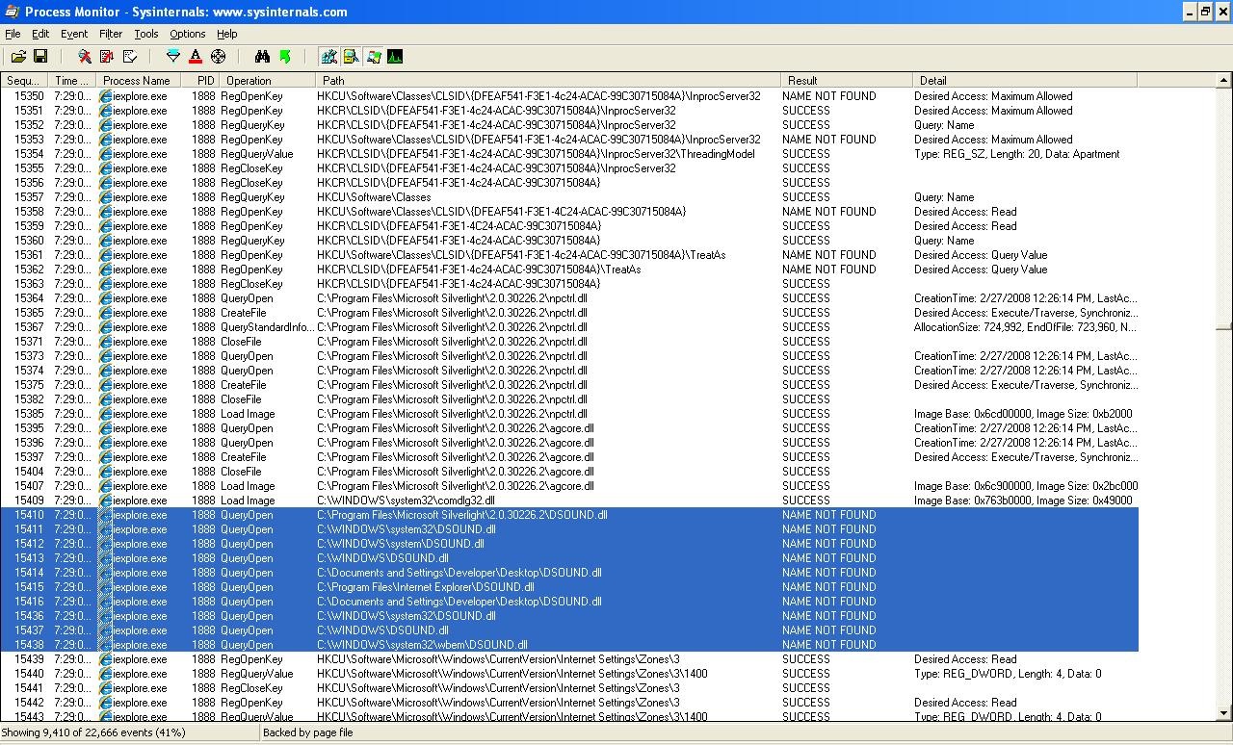Click RegCloseKey operation in row 15441
The width and height of the screenshot is (1233, 745).
tap(251, 688)
